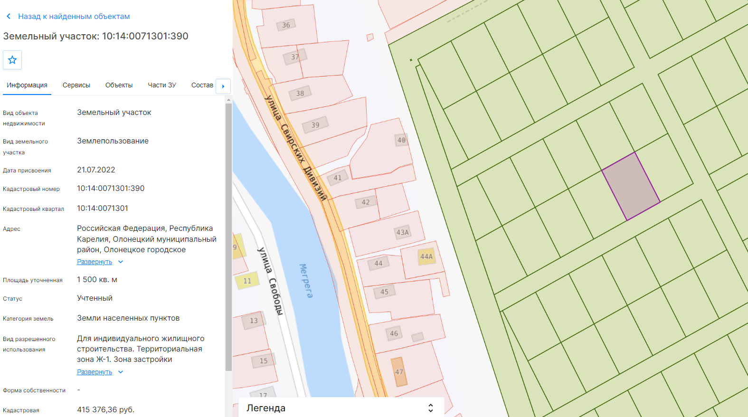
Task: Go back via Назад к найденным объектам link
Action: pos(74,16)
